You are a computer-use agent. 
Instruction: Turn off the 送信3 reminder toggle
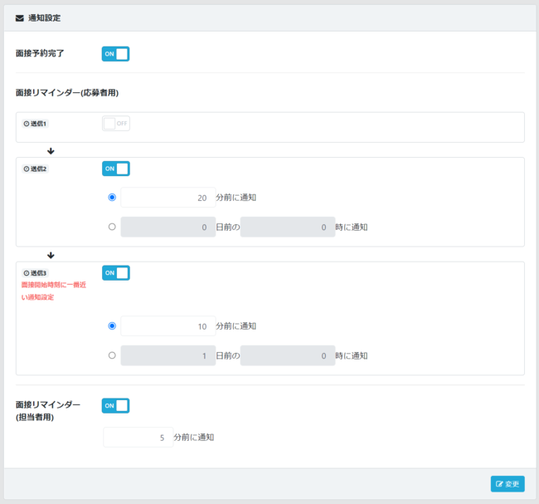[115, 273]
